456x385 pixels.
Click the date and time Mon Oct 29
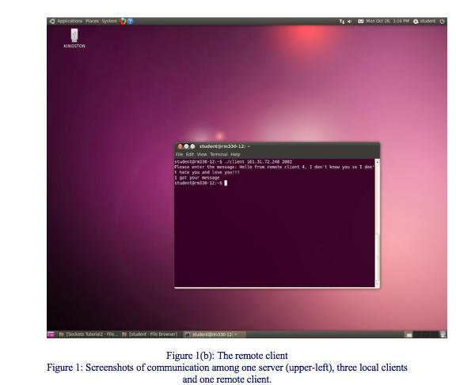pyautogui.click(x=387, y=21)
